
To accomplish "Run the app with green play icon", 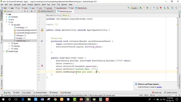I will [x=141, y=8].
